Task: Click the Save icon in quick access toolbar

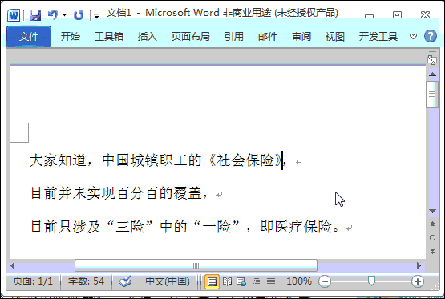Action: pyautogui.click(x=35, y=14)
